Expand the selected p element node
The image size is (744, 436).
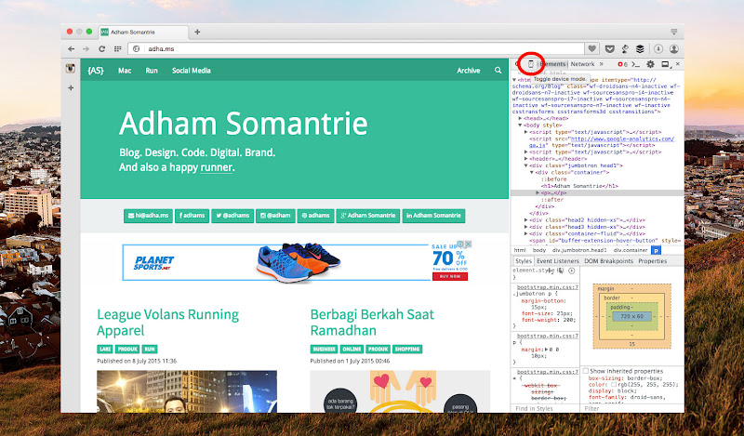(538, 193)
